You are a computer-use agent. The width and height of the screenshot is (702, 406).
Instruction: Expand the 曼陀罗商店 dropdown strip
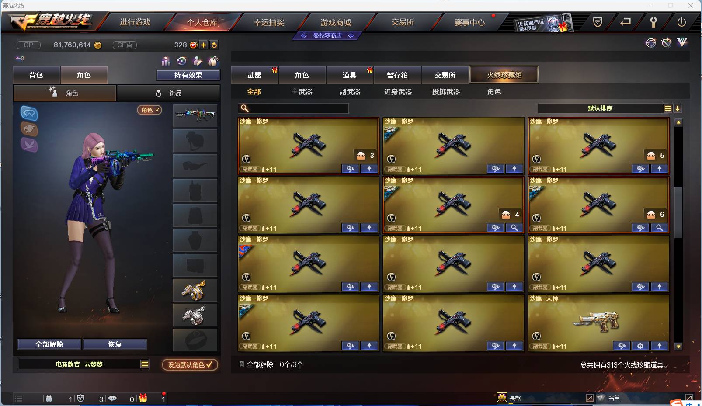point(327,36)
